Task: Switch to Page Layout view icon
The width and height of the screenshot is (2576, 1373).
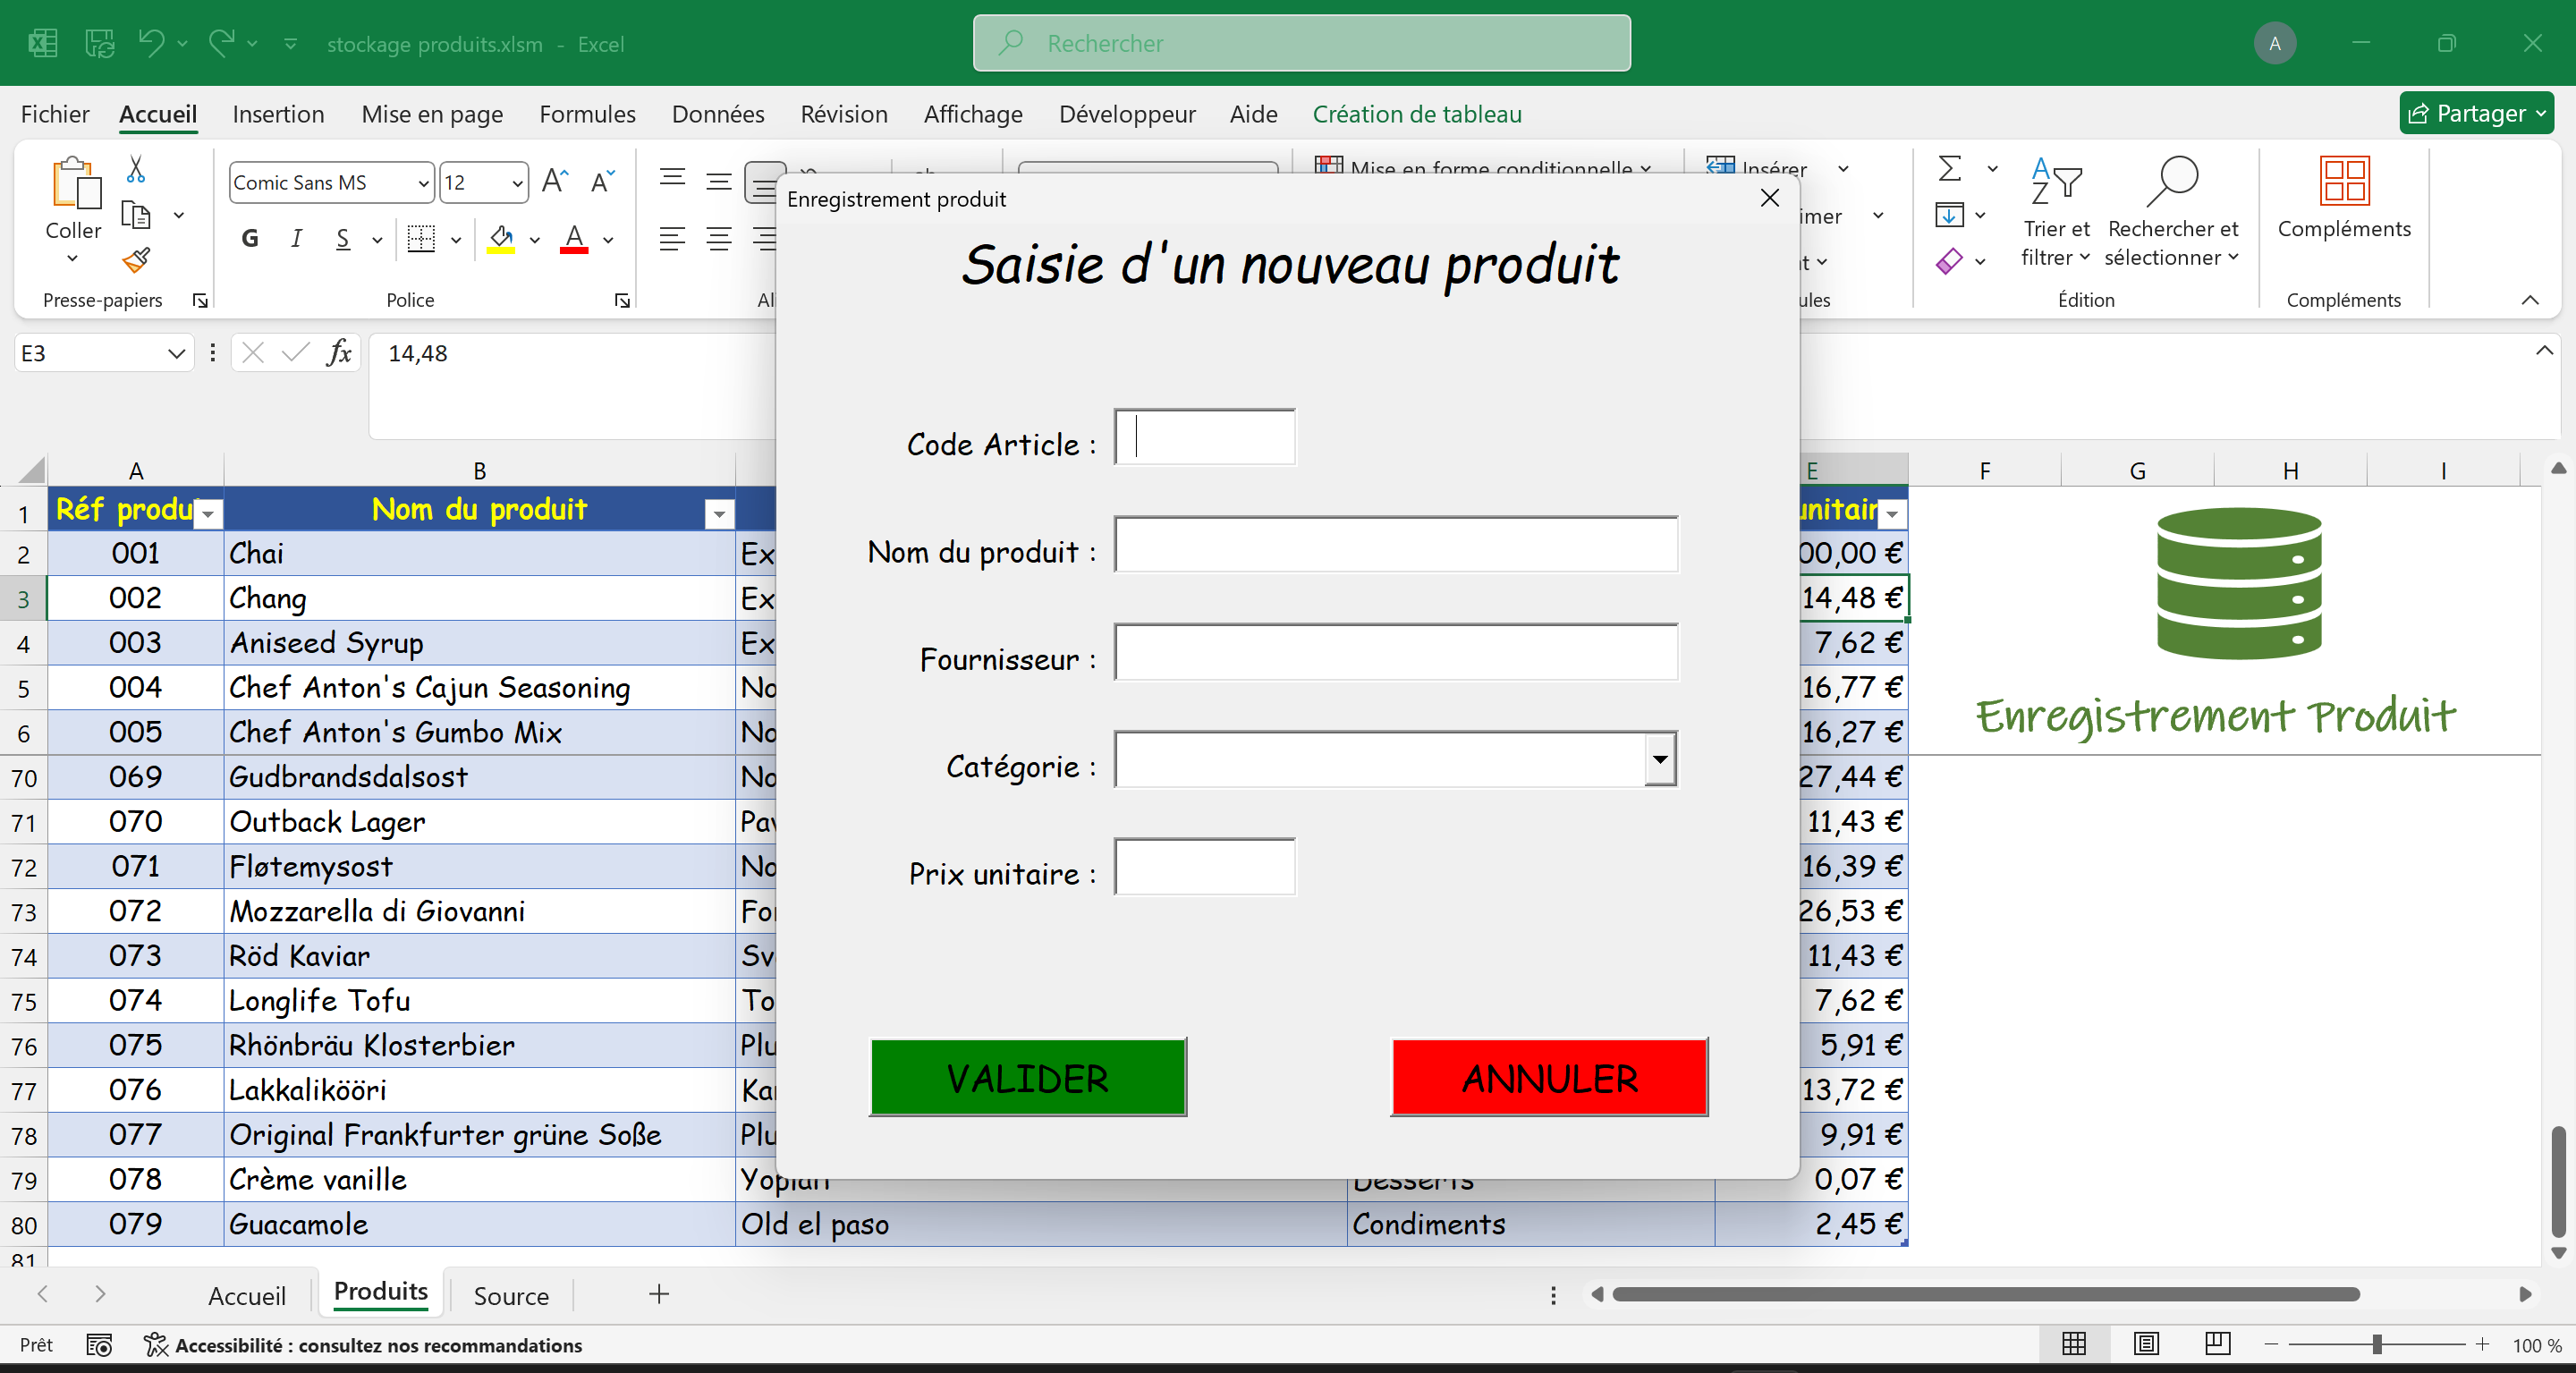Action: coord(2145,1343)
